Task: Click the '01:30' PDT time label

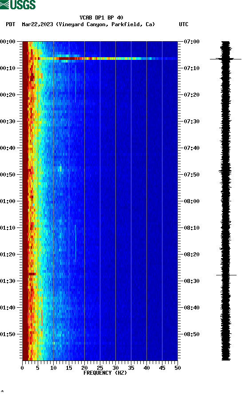Action: coord(8,281)
